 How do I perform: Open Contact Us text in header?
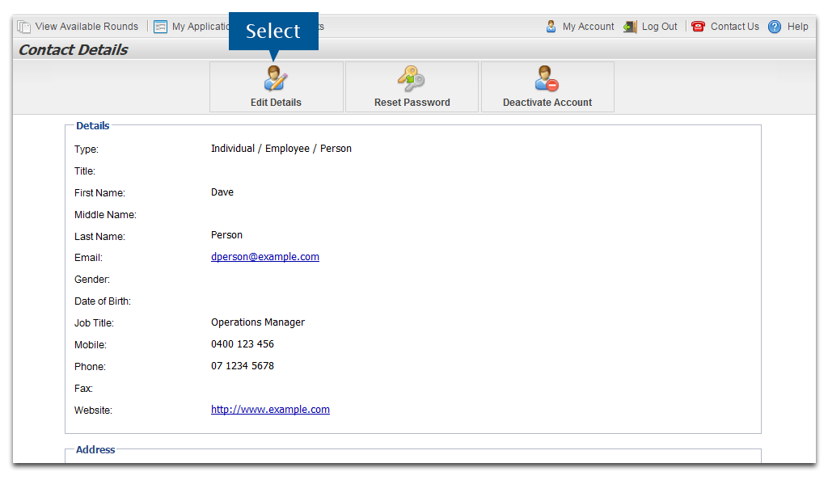pyautogui.click(x=734, y=27)
